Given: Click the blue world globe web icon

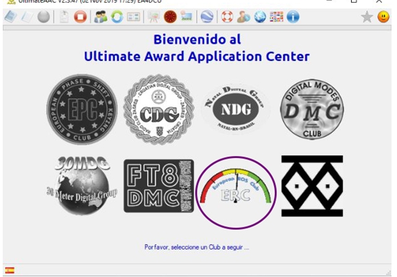Looking at the screenshot, I should click(x=260, y=17).
